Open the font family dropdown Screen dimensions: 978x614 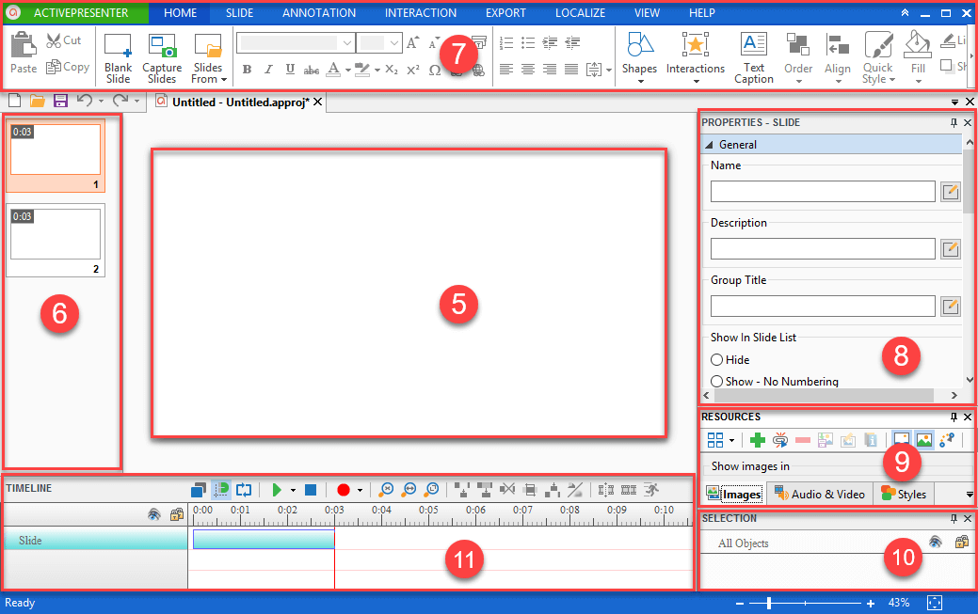295,42
